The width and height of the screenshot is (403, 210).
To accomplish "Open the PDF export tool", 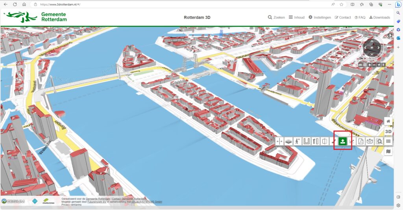I will coord(361,141).
